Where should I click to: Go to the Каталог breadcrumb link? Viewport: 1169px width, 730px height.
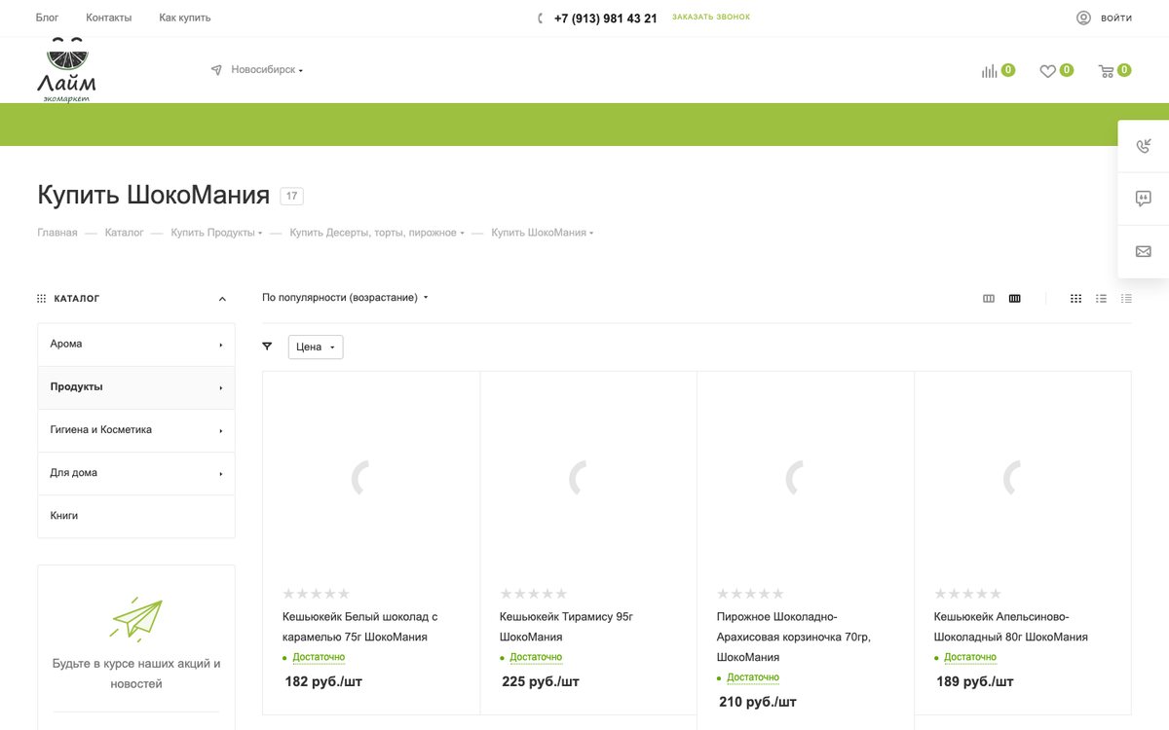click(125, 233)
